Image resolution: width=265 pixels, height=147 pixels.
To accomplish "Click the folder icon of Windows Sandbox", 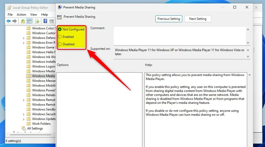I will tap(28, 109).
